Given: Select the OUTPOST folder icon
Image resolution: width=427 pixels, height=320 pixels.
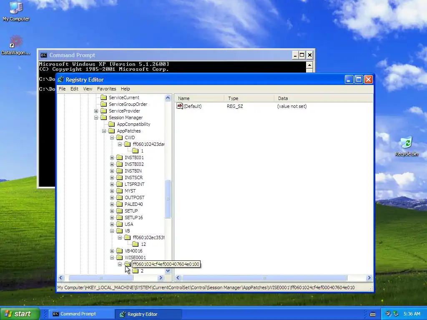Looking at the screenshot, I should (x=119, y=197).
